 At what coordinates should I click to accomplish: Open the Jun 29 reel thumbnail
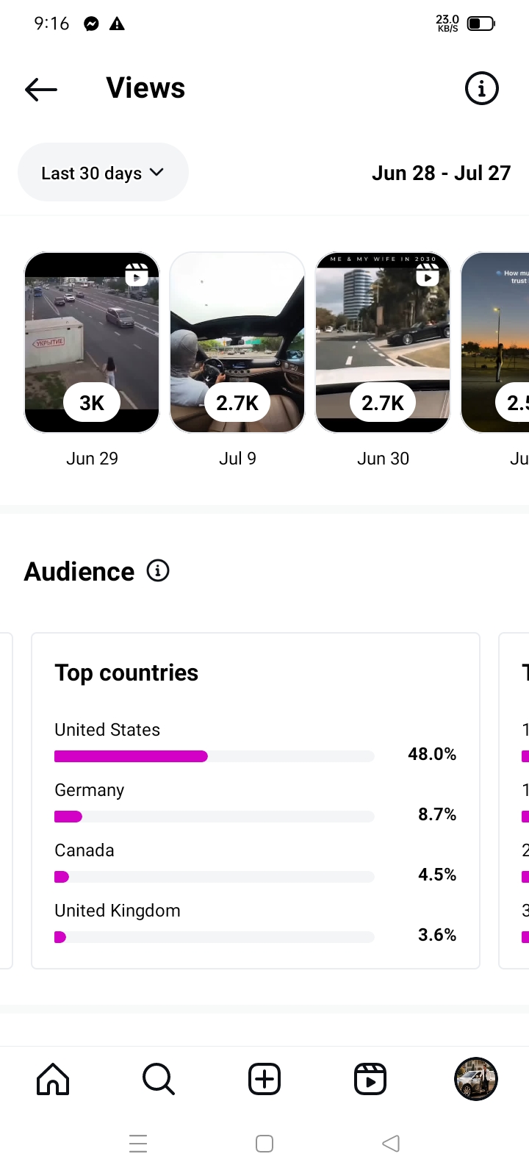(92, 343)
